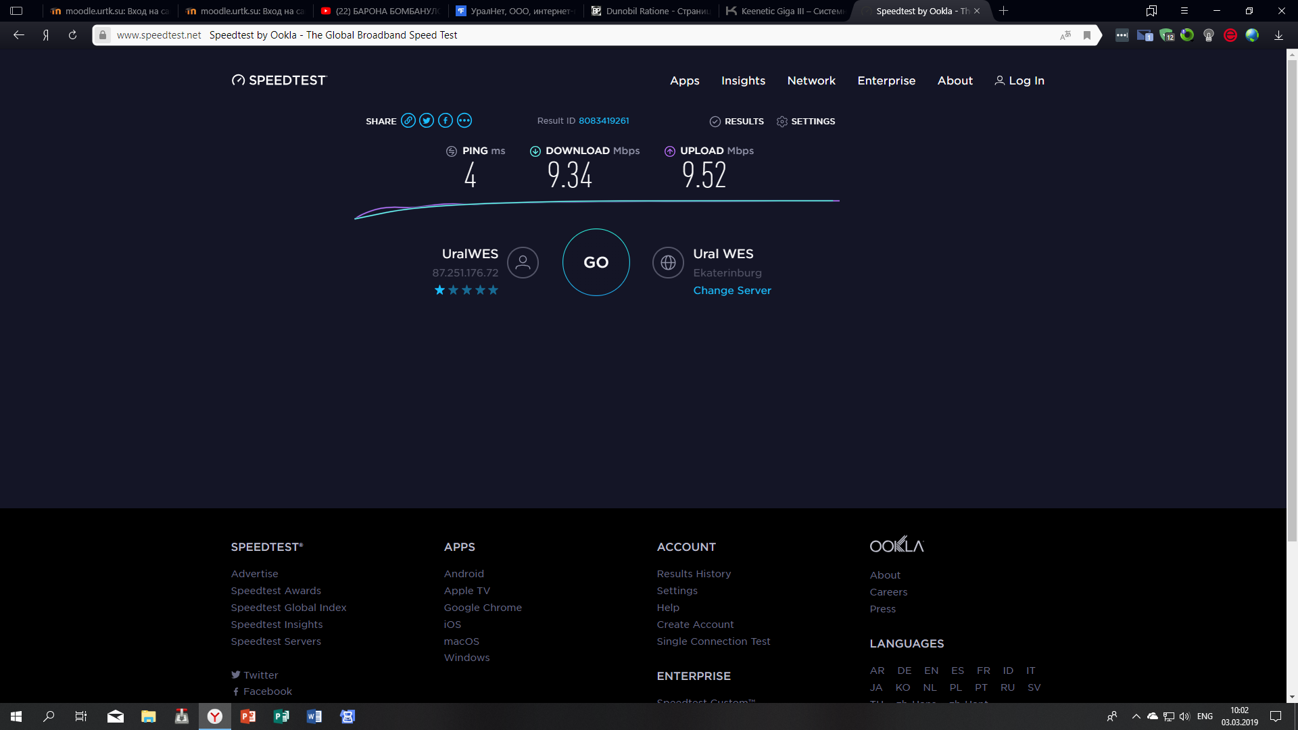This screenshot has width=1298, height=730.
Task: Share result on Twitter icon
Action: (x=427, y=121)
